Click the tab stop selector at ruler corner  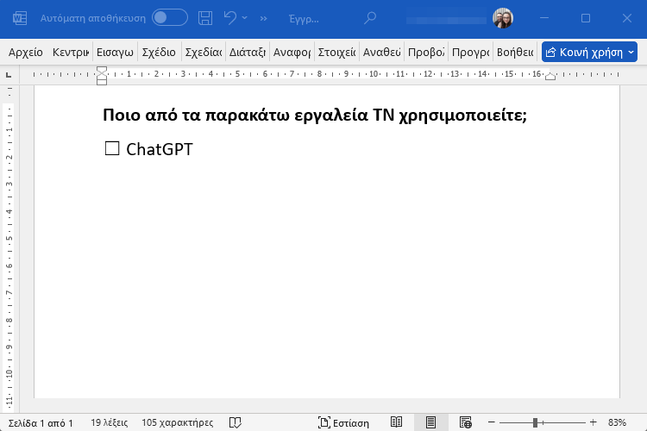click(x=9, y=75)
